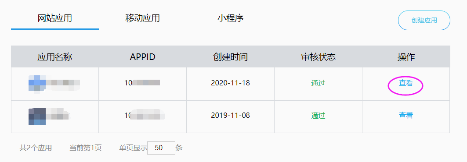Open the 移动应用 tab
This screenshot has width=467, height=162.
tap(142, 18)
